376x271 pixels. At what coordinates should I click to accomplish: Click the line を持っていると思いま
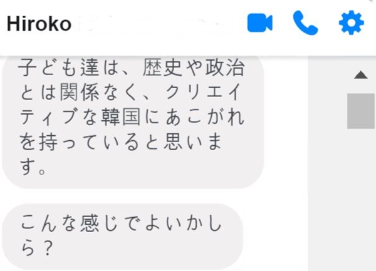coord(120,141)
